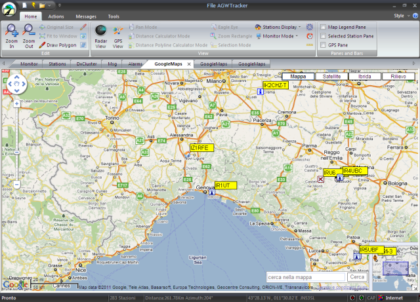The image size is (420, 302).
Task: Click the Zoom In magnifier tool
Action: coord(12,36)
